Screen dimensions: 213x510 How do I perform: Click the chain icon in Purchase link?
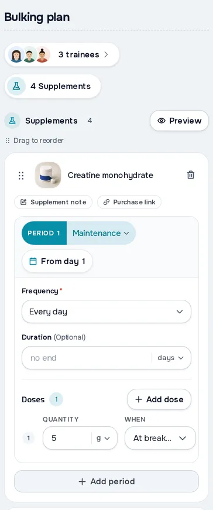(106, 202)
